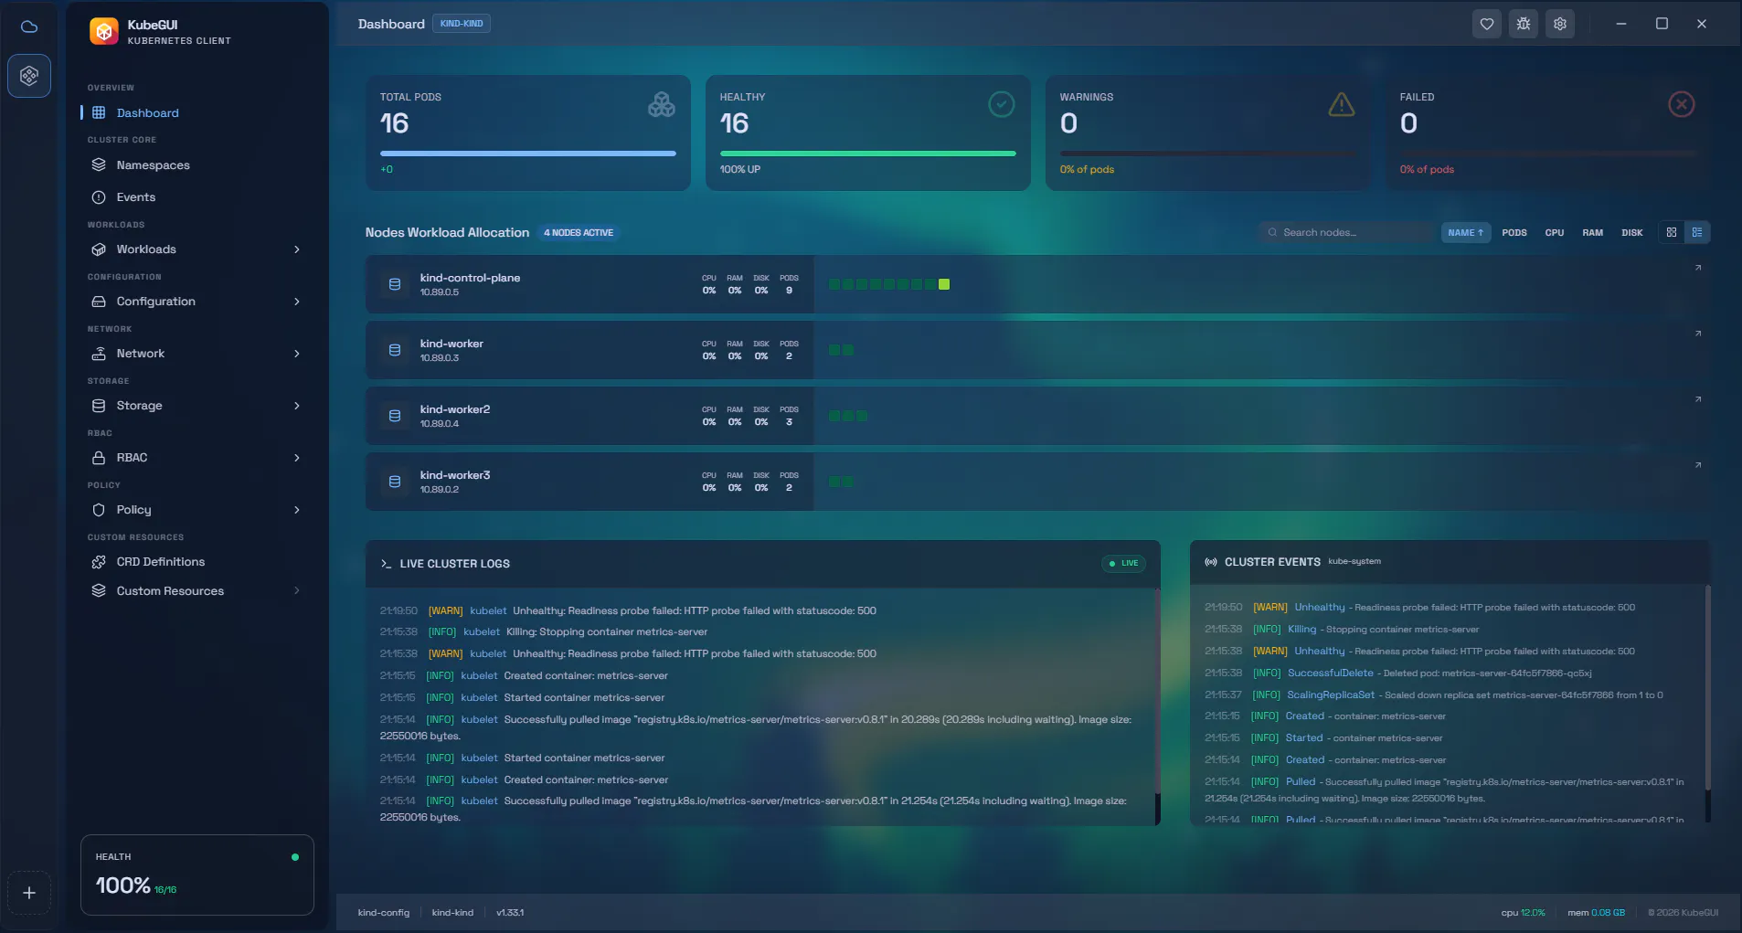
Task: Switch nodes to grid view
Action: [1672, 232]
